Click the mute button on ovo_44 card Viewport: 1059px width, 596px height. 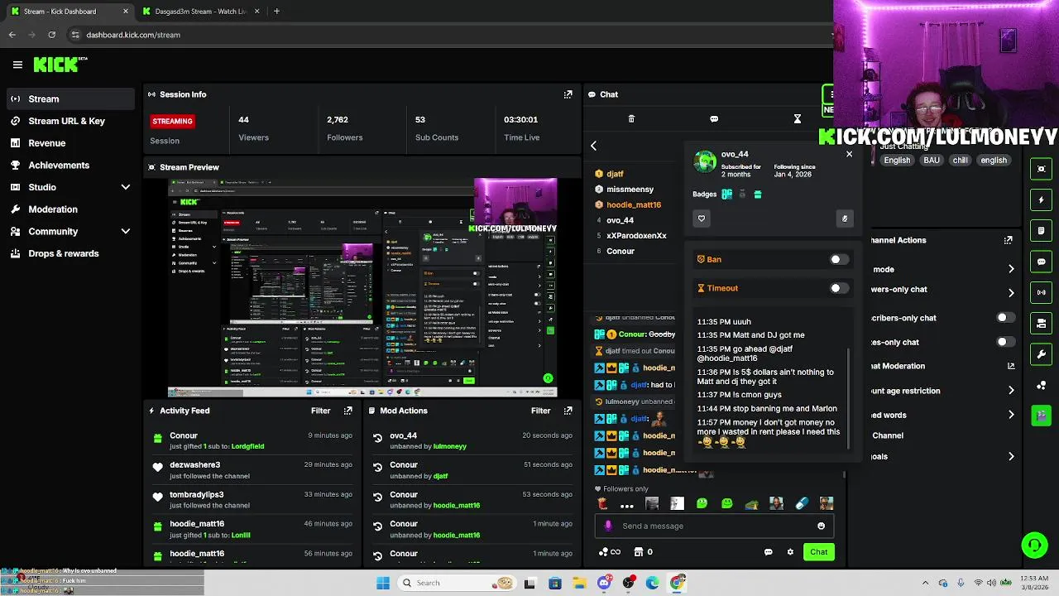(845, 219)
